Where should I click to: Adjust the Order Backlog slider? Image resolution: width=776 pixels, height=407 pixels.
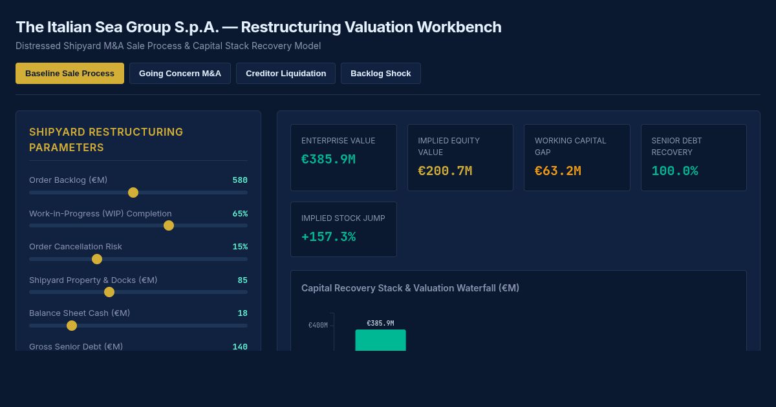[x=138, y=193]
